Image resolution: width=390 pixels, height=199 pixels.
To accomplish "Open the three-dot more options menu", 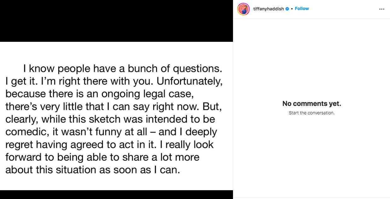I will pos(381,9).
